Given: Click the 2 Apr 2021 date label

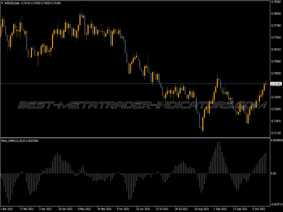Looking at the screenshot, I should pyautogui.click(x=46, y=209).
